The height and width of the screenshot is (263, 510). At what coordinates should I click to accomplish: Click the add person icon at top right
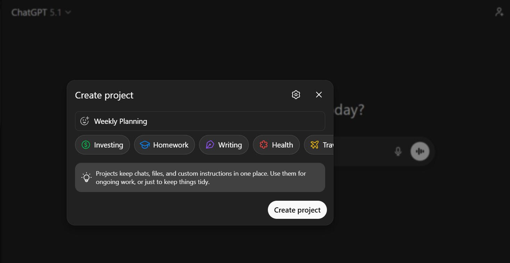[x=499, y=12]
